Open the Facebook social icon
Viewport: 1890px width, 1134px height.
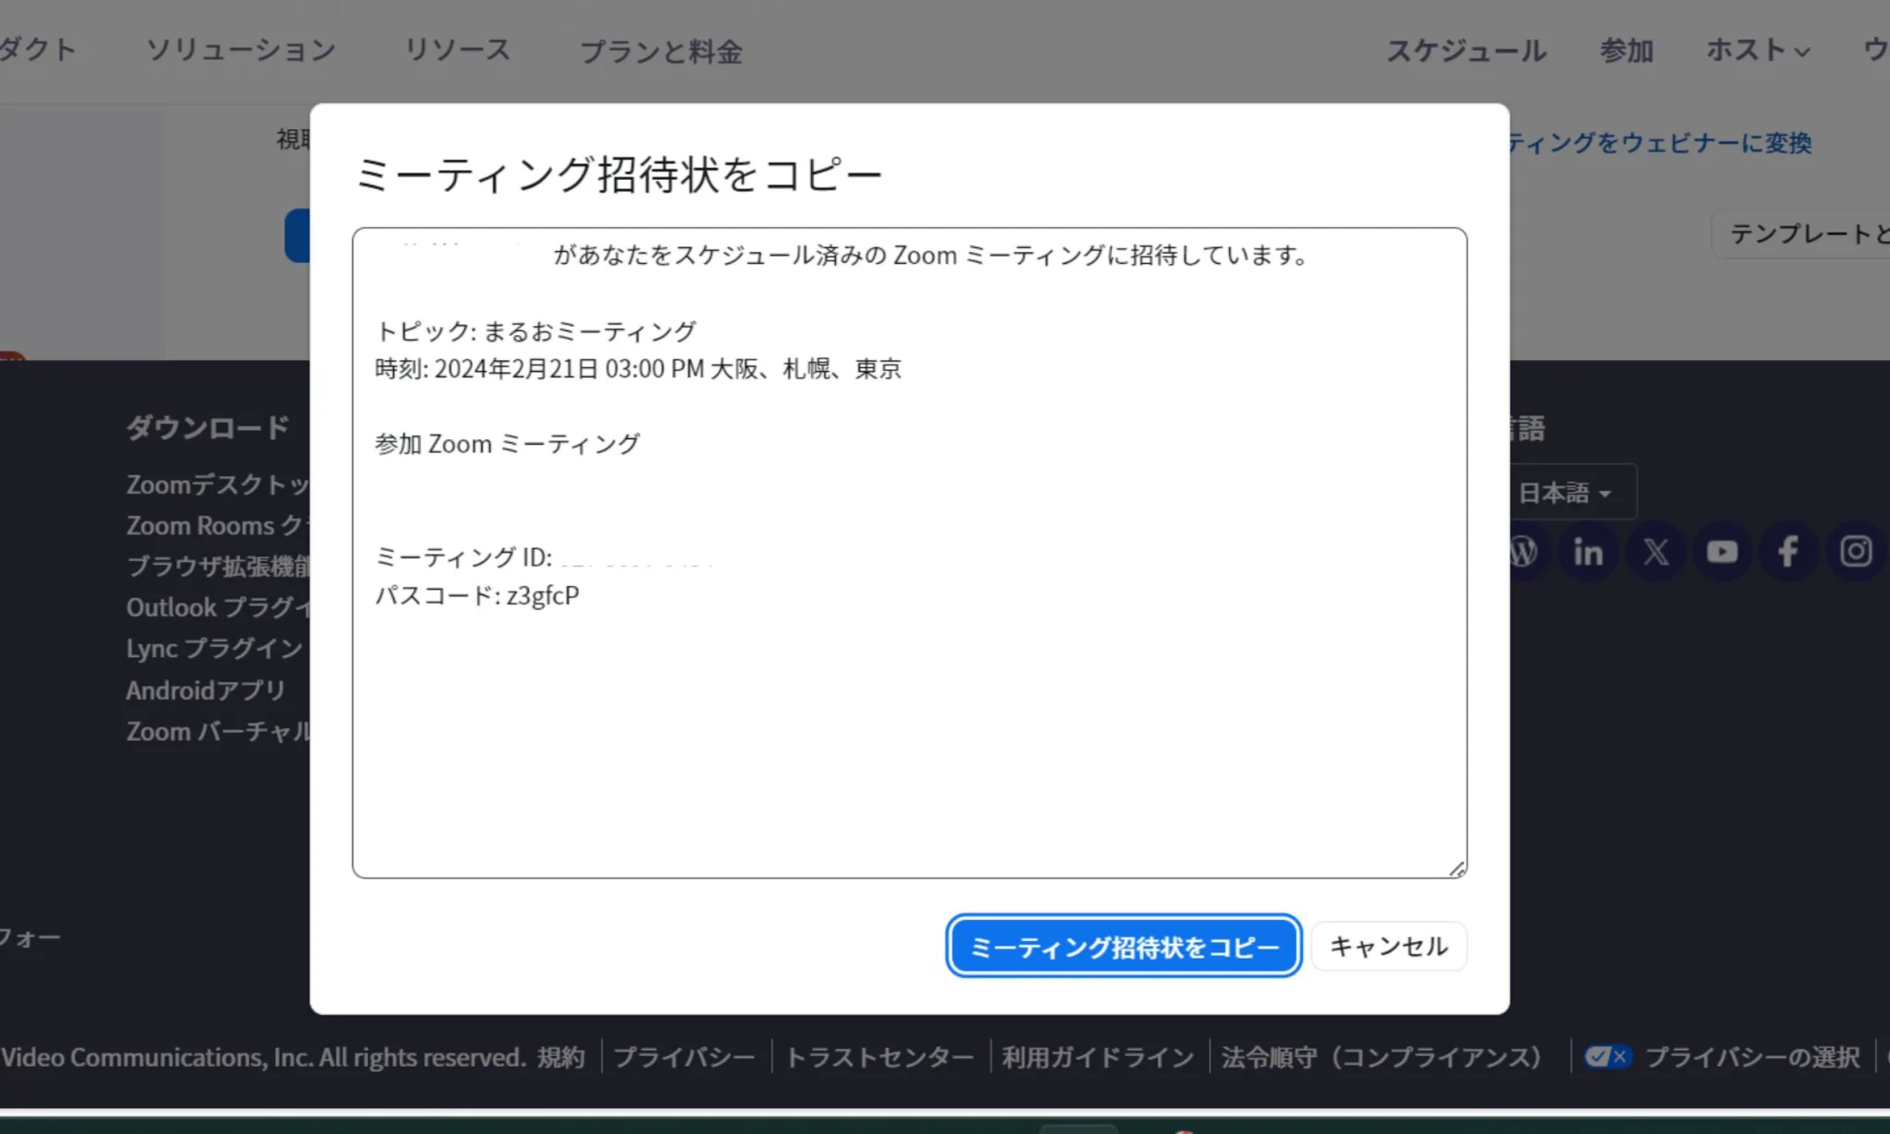point(1788,552)
